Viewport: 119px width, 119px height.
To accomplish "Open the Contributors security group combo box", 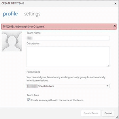I will (68, 86).
